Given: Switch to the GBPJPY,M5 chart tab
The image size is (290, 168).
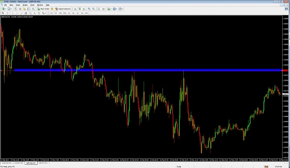Looking at the screenshot, I should click(43, 163).
